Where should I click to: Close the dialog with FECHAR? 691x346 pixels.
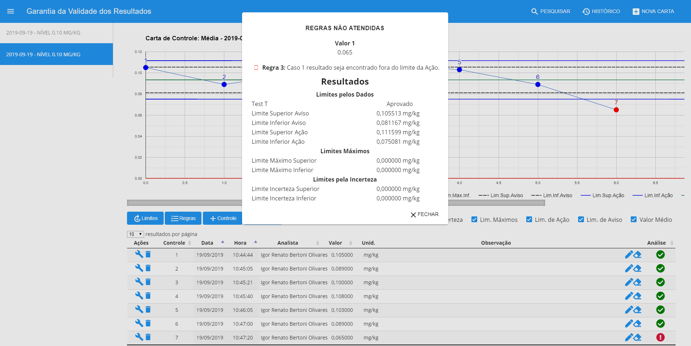[424, 215]
